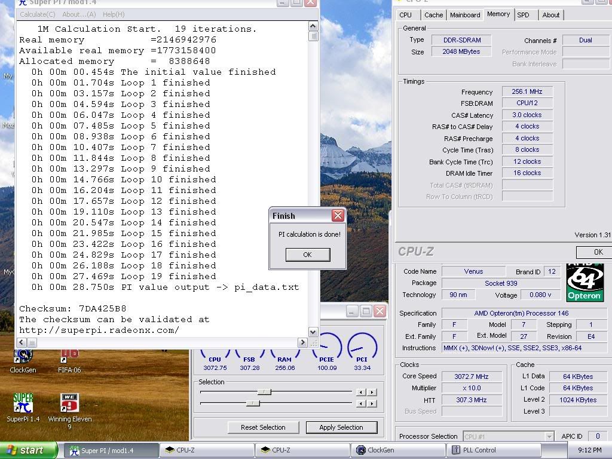This screenshot has height=459, width=612.
Task: Launch Winning Eleven 9 from the desktop
Action: pos(70,411)
